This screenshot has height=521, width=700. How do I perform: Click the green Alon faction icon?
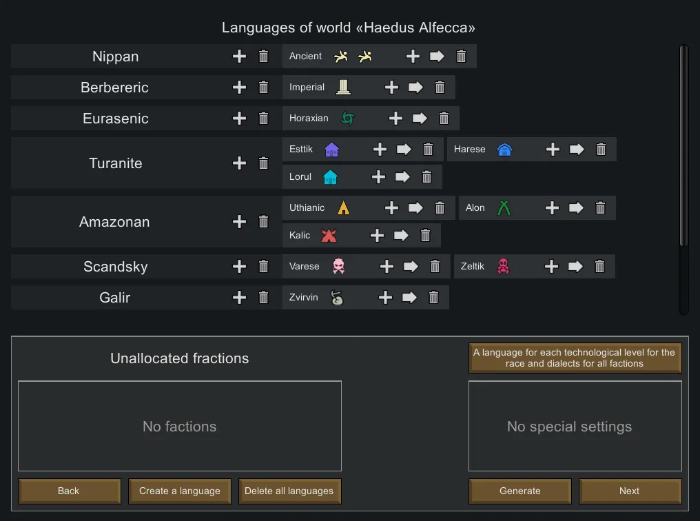pyautogui.click(x=504, y=208)
